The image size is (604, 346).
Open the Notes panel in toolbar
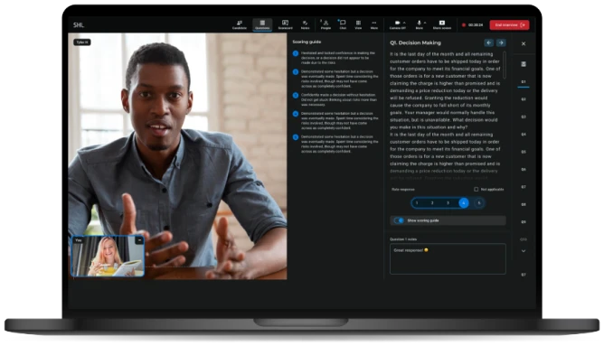pos(305,25)
